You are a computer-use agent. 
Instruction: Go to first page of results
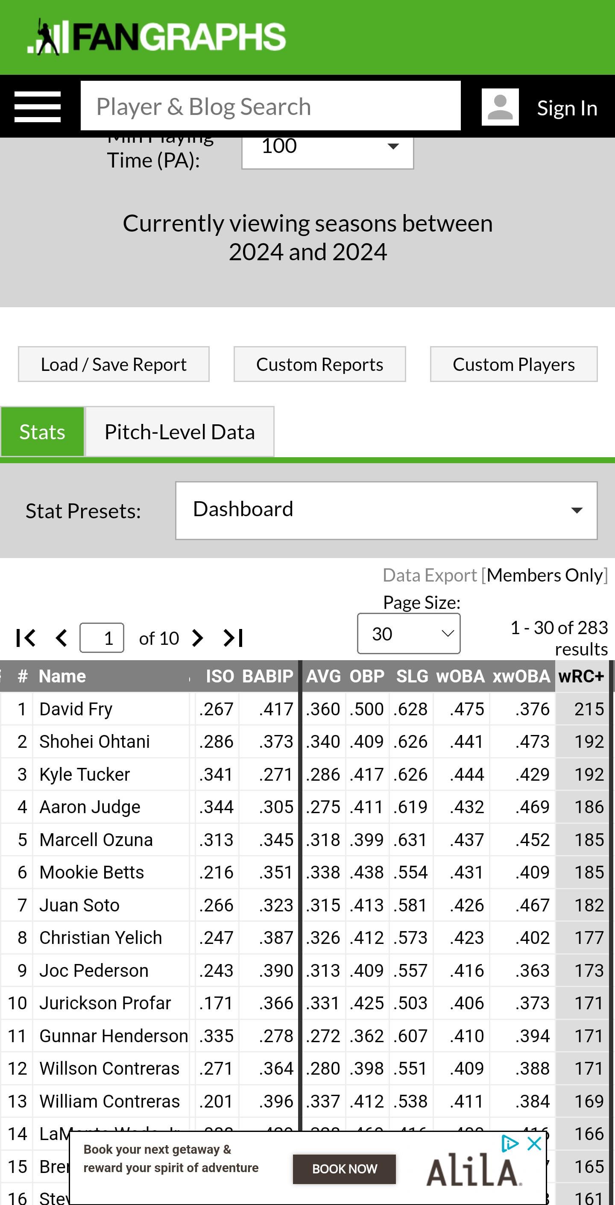[26, 638]
